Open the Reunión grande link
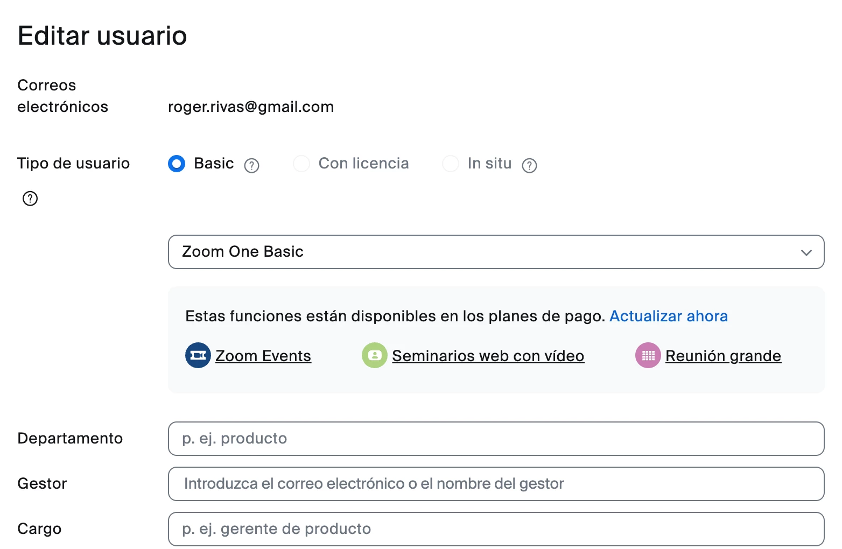Viewport: 842px width, 549px height. (724, 356)
